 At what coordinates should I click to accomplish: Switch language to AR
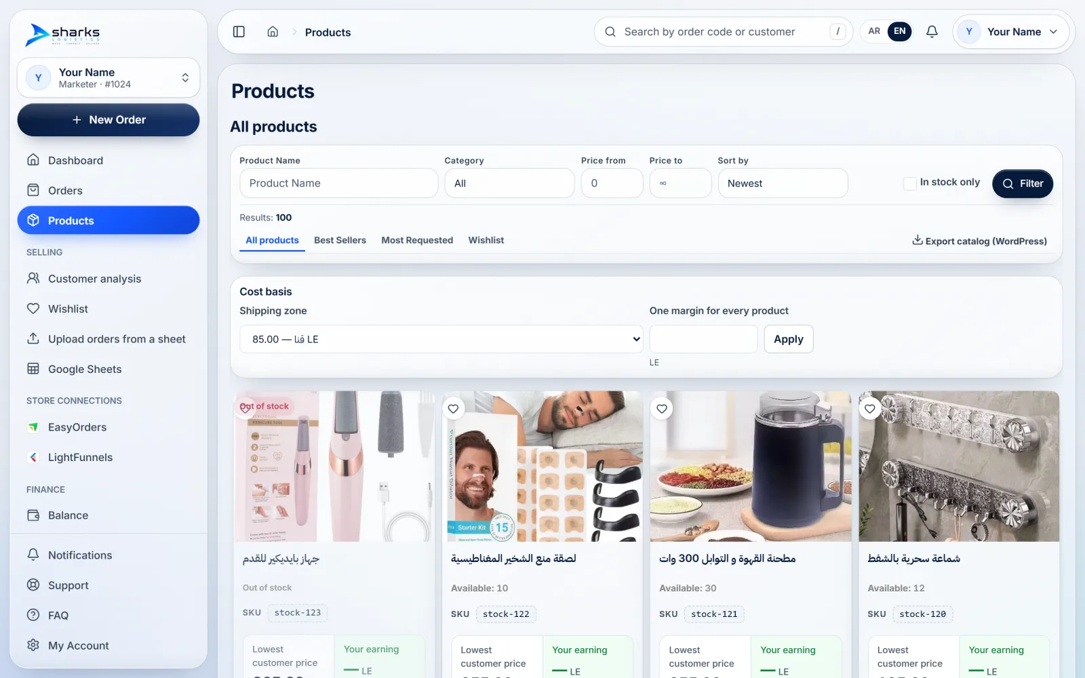(874, 31)
